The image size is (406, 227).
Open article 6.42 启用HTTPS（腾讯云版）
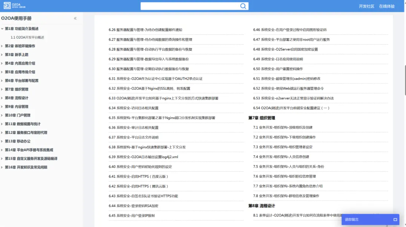click(x=138, y=186)
